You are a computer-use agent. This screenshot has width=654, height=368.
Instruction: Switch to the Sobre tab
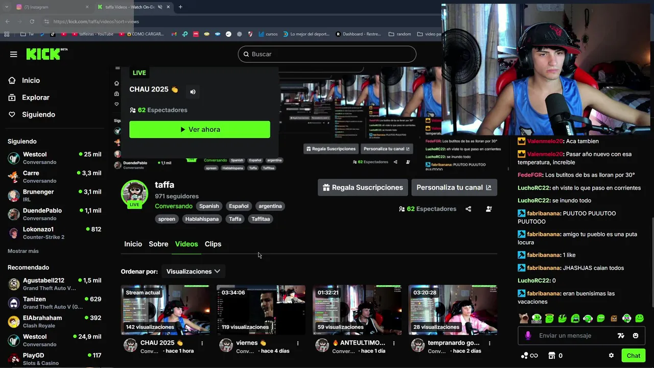tap(158, 244)
